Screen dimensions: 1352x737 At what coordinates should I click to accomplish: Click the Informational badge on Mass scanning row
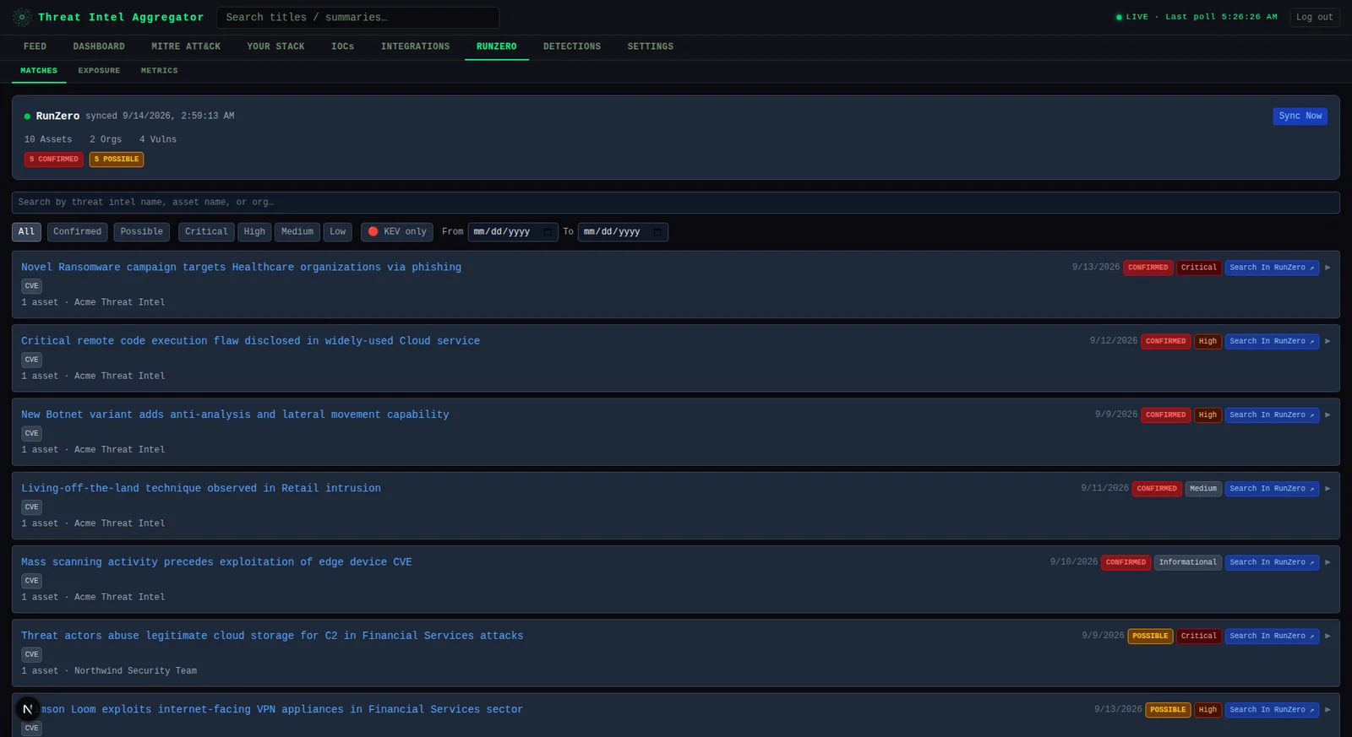(1188, 562)
